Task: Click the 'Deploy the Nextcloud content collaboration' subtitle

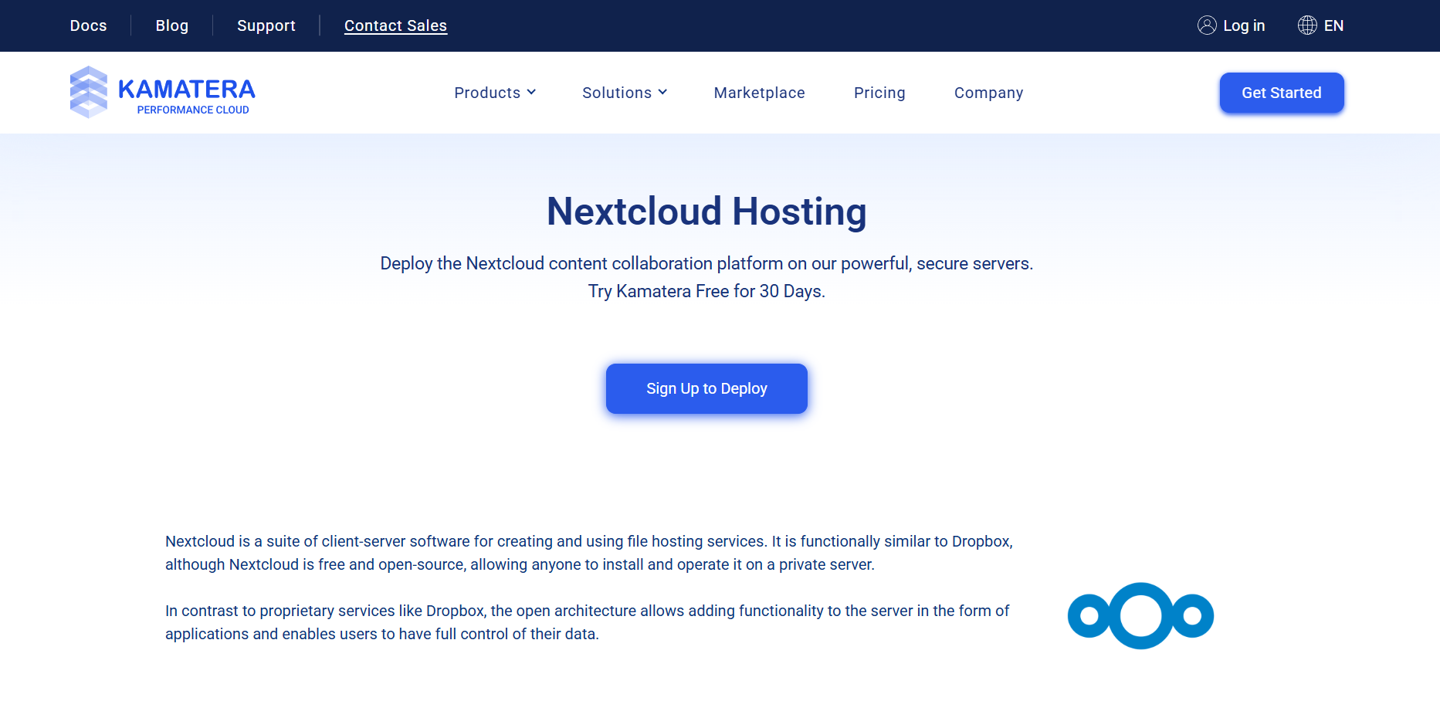Action: tap(706, 263)
